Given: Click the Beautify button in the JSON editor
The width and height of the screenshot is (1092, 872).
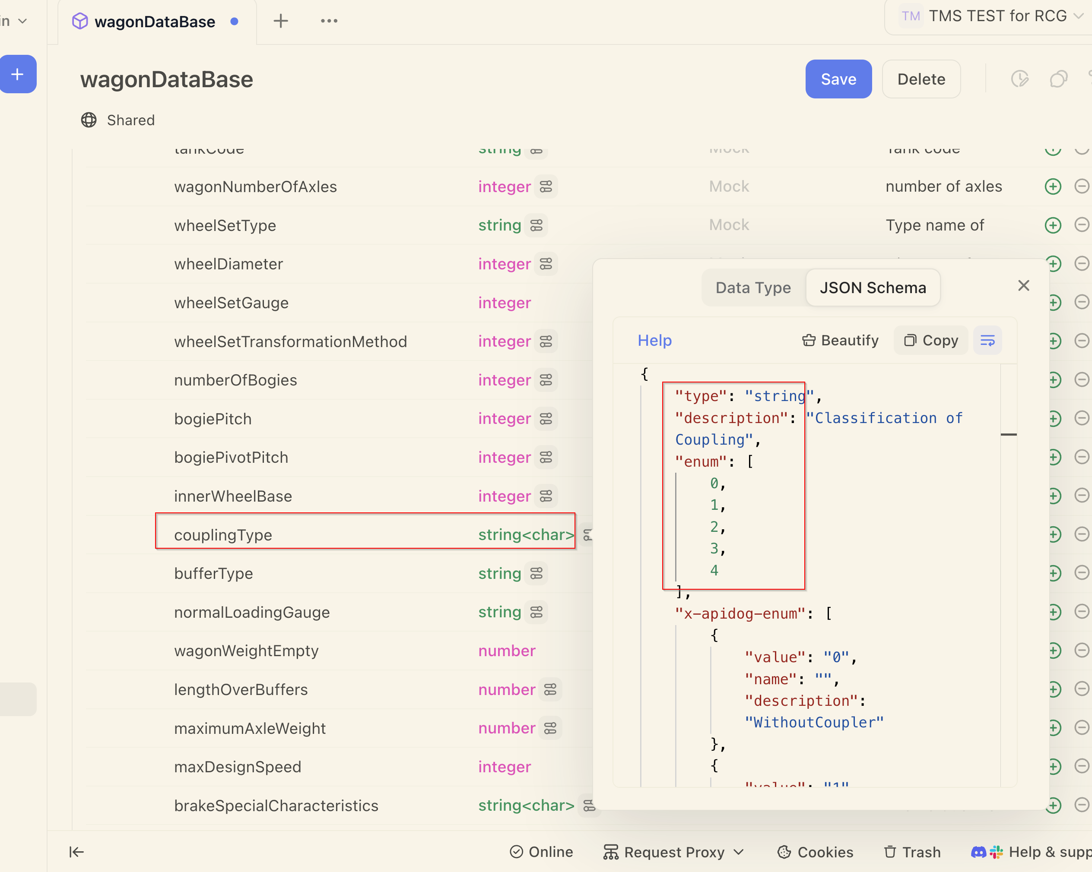Looking at the screenshot, I should pyautogui.click(x=840, y=341).
